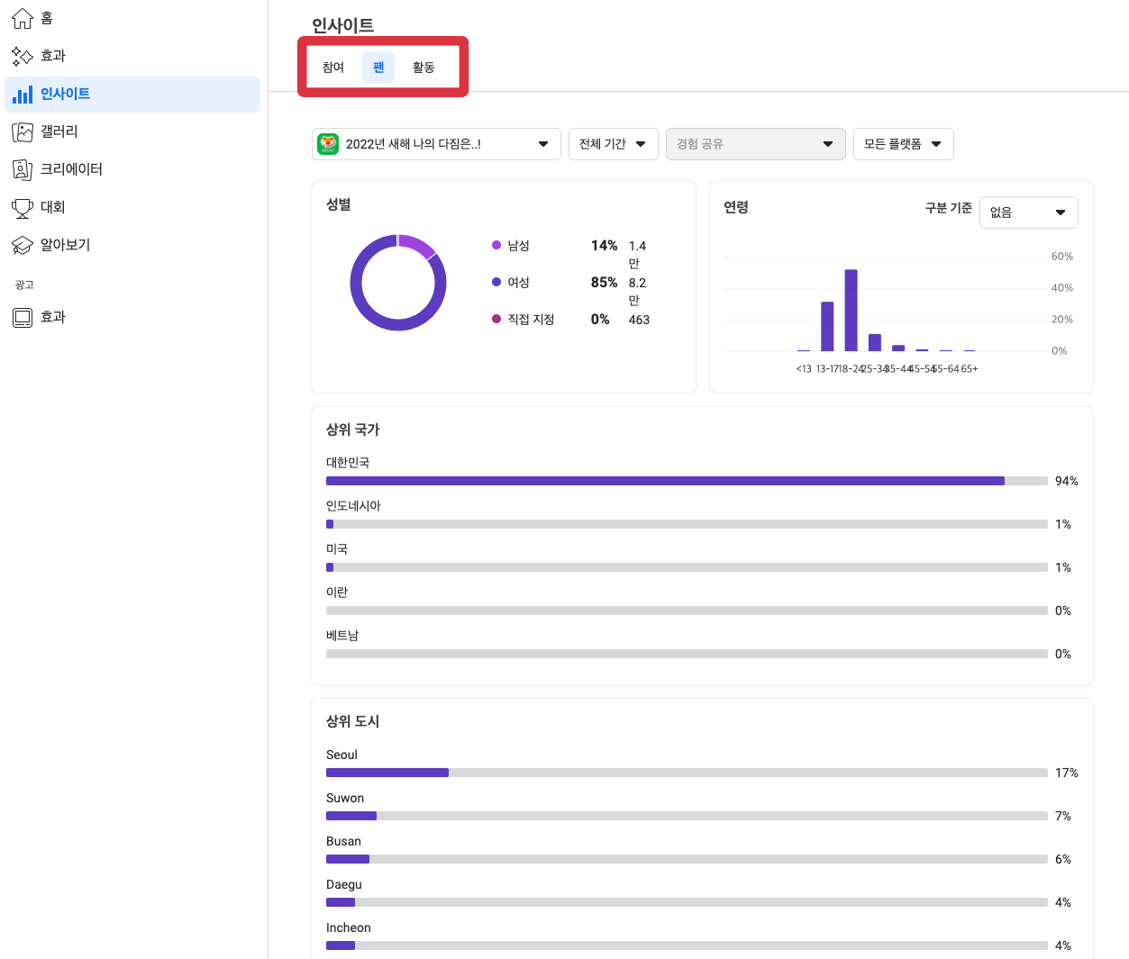Open the 갤러리 gallery icon

pos(23,131)
